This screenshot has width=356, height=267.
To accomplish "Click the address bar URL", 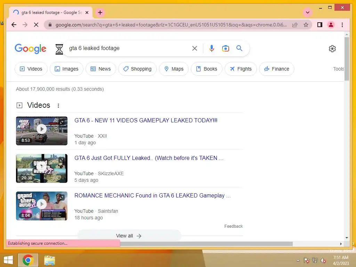I will pos(171,25).
